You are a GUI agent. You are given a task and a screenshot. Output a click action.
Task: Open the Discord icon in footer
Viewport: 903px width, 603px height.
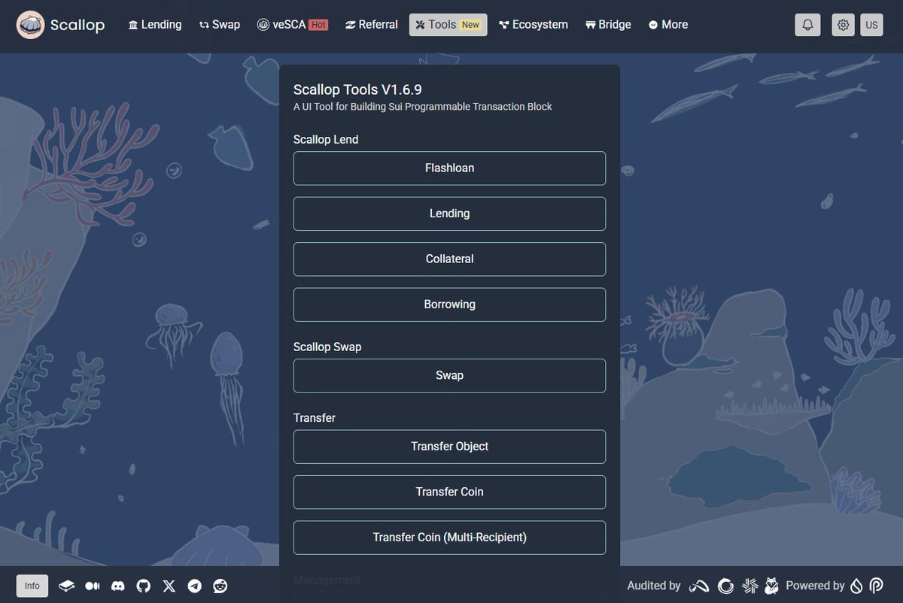tap(118, 586)
